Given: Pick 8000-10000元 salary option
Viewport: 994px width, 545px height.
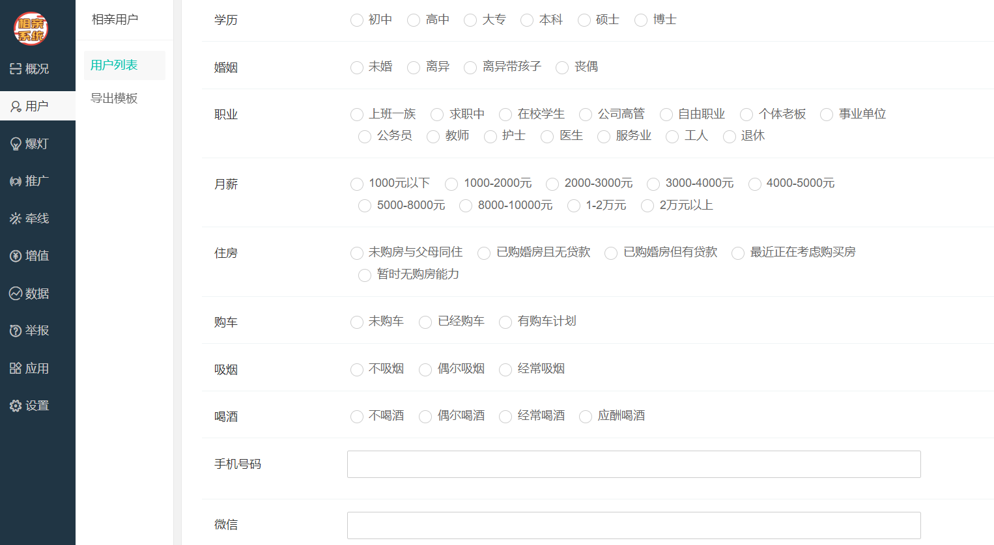Looking at the screenshot, I should point(466,206).
